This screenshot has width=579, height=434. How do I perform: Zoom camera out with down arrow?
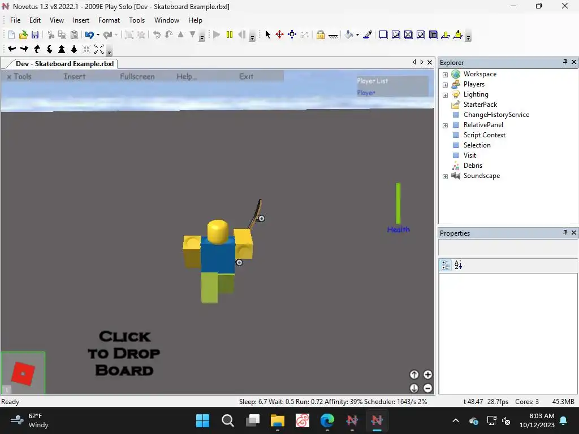point(74,49)
